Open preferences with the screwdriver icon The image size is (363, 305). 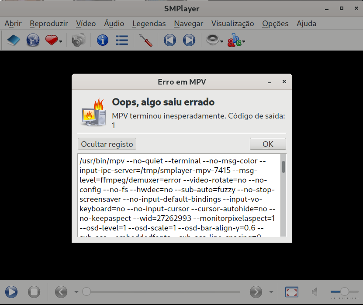tap(145, 41)
